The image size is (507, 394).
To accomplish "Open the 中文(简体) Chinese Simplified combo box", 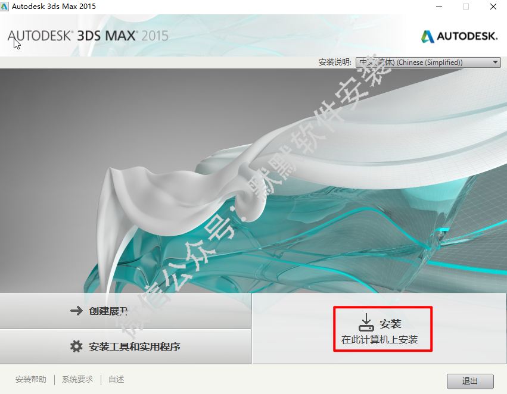I will click(428, 62).
